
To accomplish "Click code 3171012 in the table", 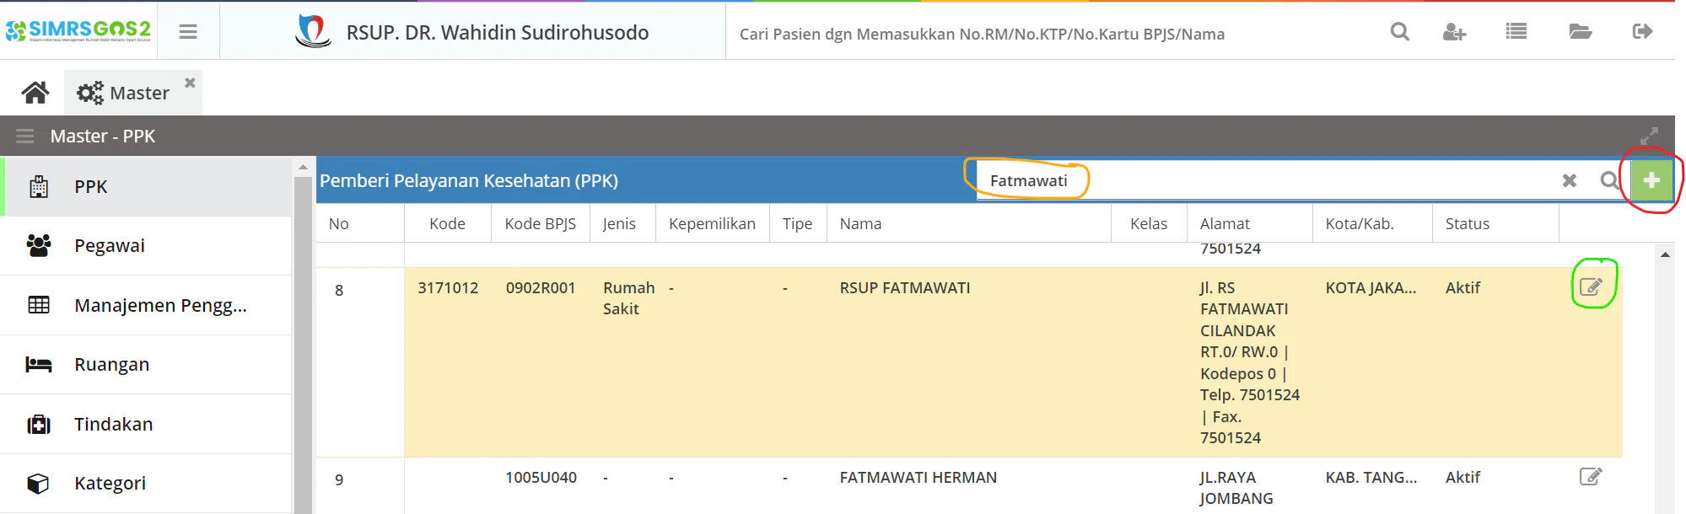I will click(x=448, y=288).
